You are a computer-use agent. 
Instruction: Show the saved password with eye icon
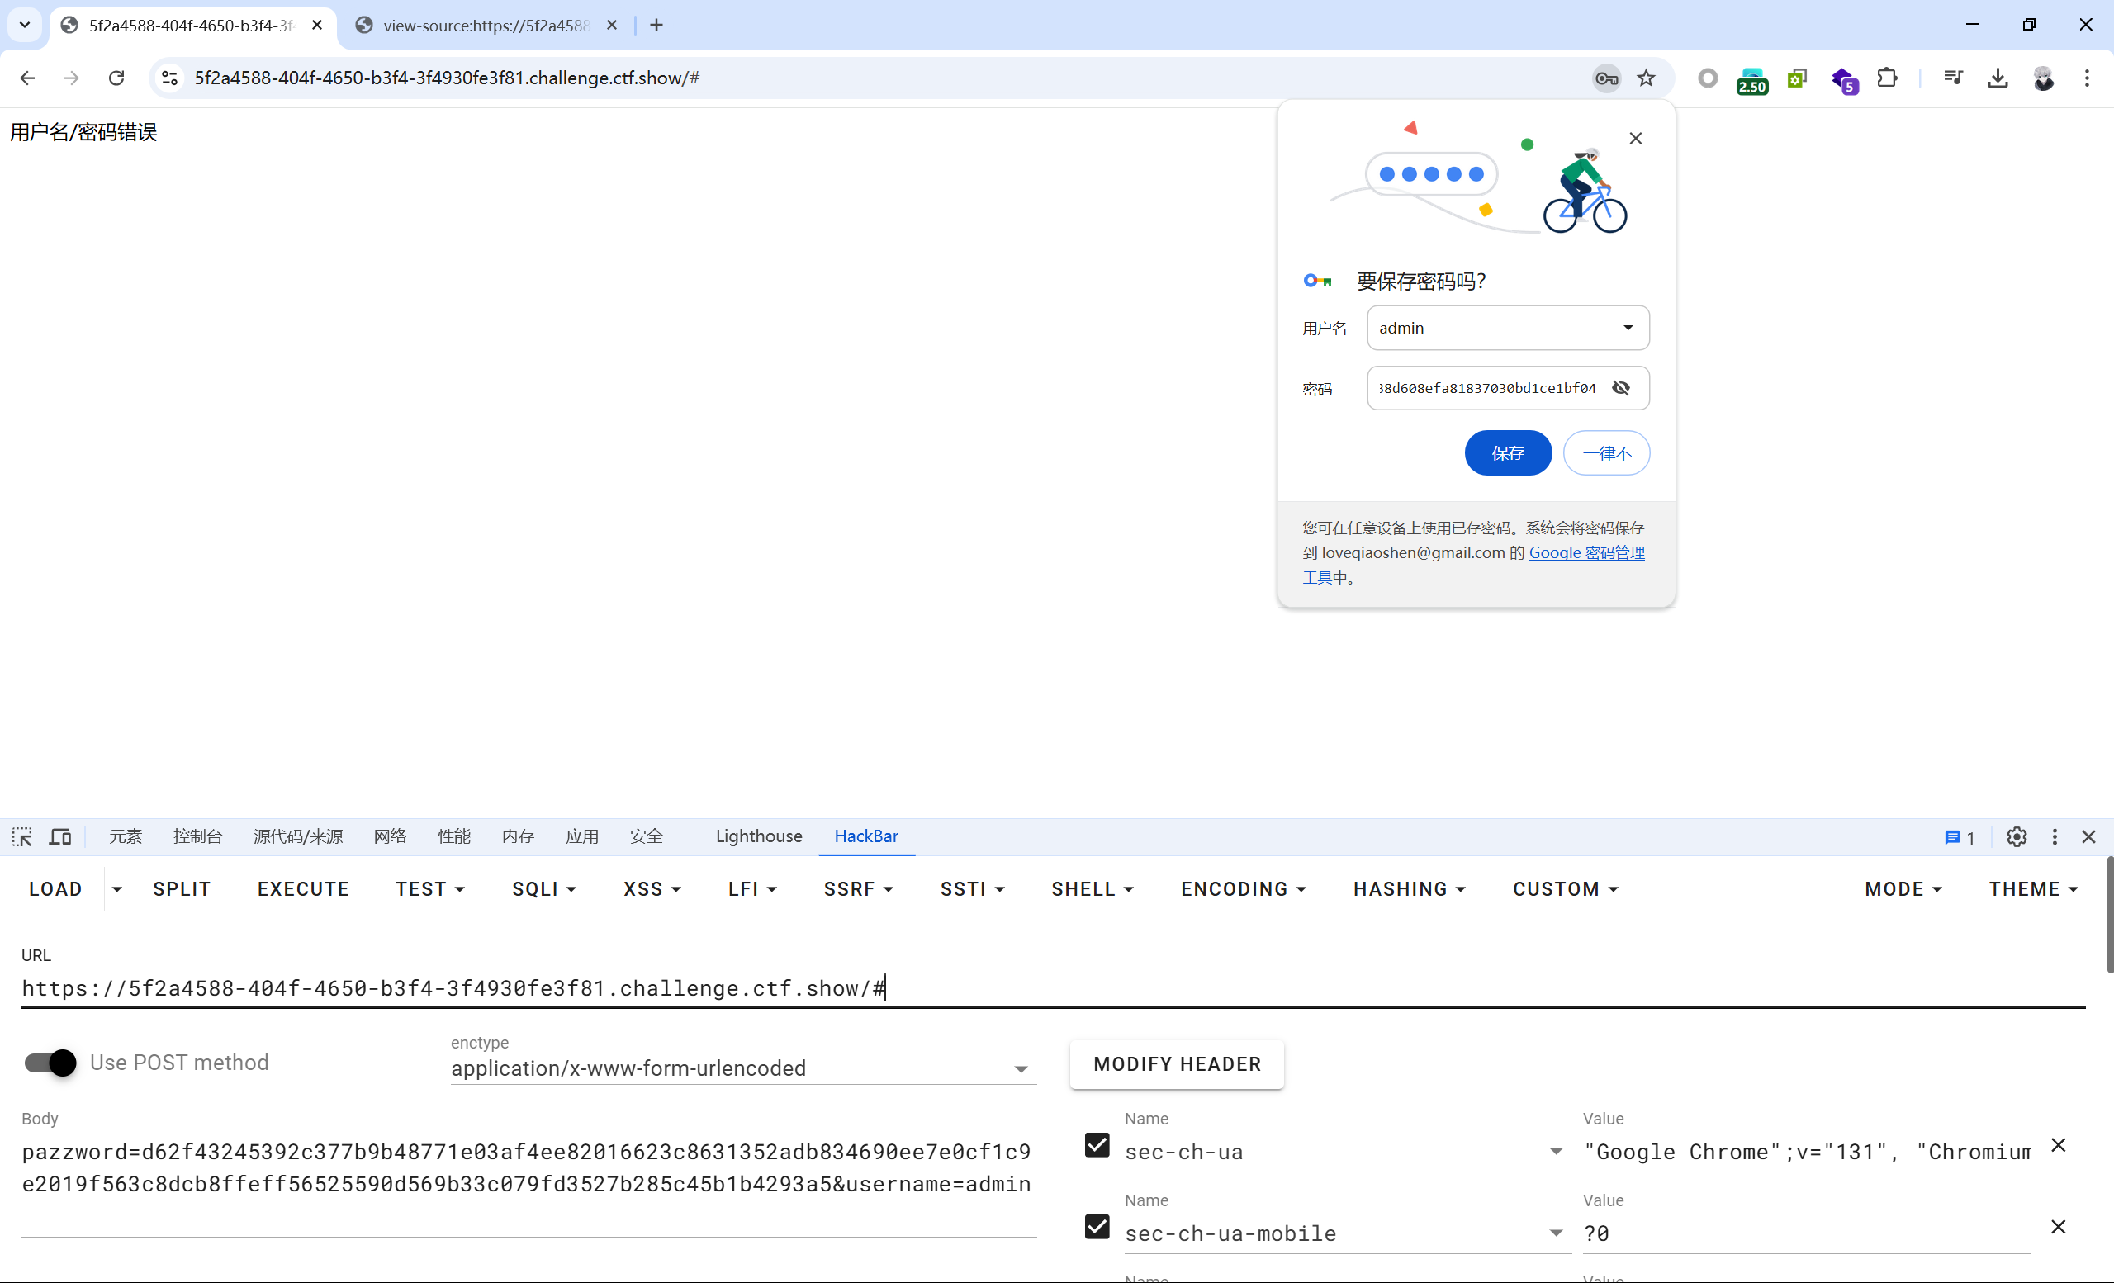tap(1621, 388)
